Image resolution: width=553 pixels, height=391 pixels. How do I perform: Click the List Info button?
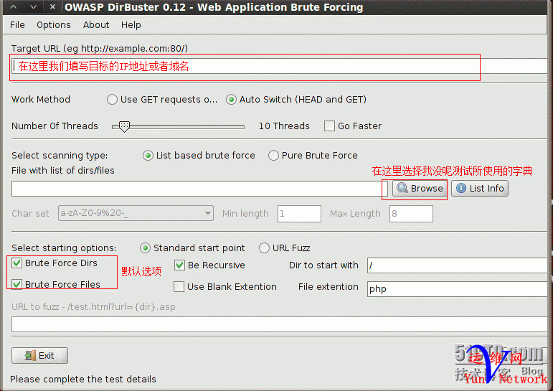pyautogui.click(x=480, y=189)
